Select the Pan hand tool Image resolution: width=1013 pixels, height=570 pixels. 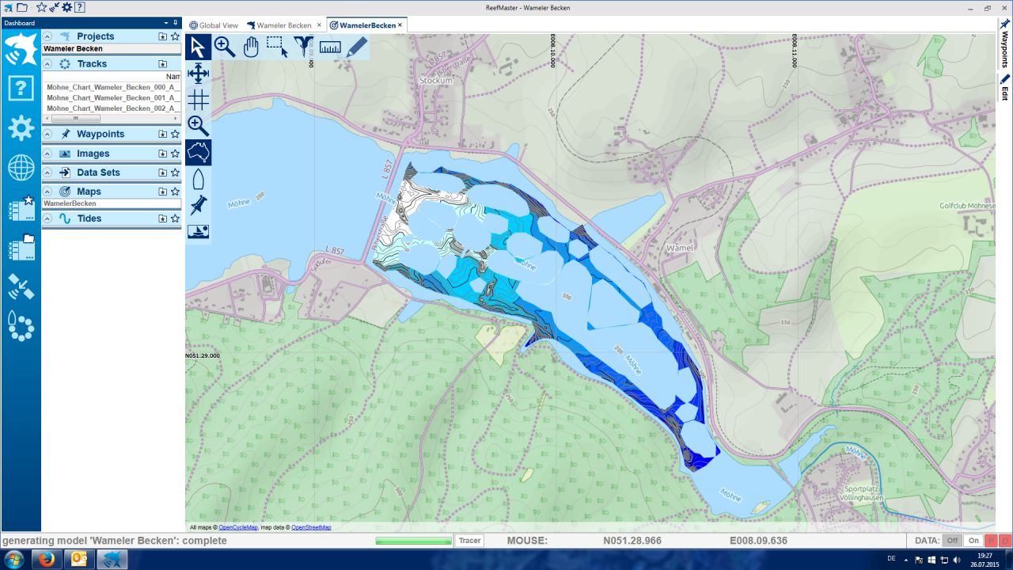point(251,47)
